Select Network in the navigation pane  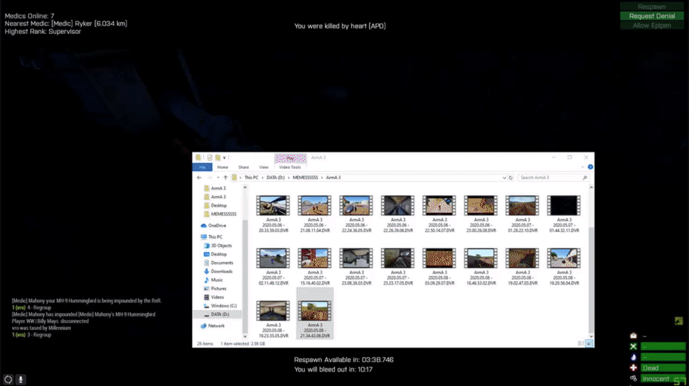coord(212,326)
